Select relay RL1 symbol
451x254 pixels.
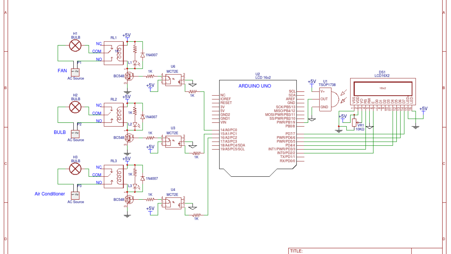(113, 53)
